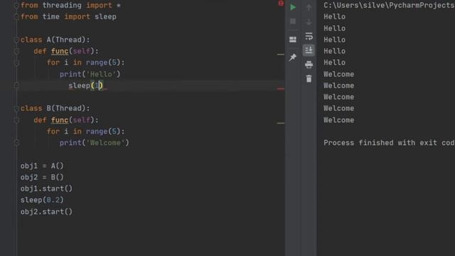Click 'for i in range(5):' inside class A

click(x=86, y=63)
